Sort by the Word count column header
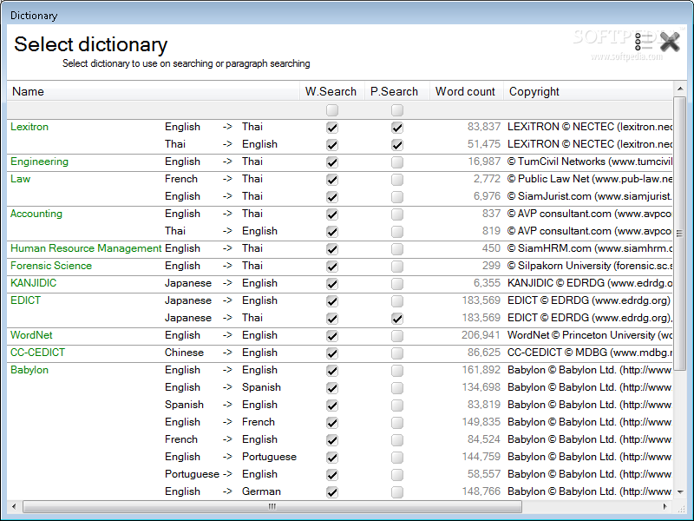 [467, 91]
